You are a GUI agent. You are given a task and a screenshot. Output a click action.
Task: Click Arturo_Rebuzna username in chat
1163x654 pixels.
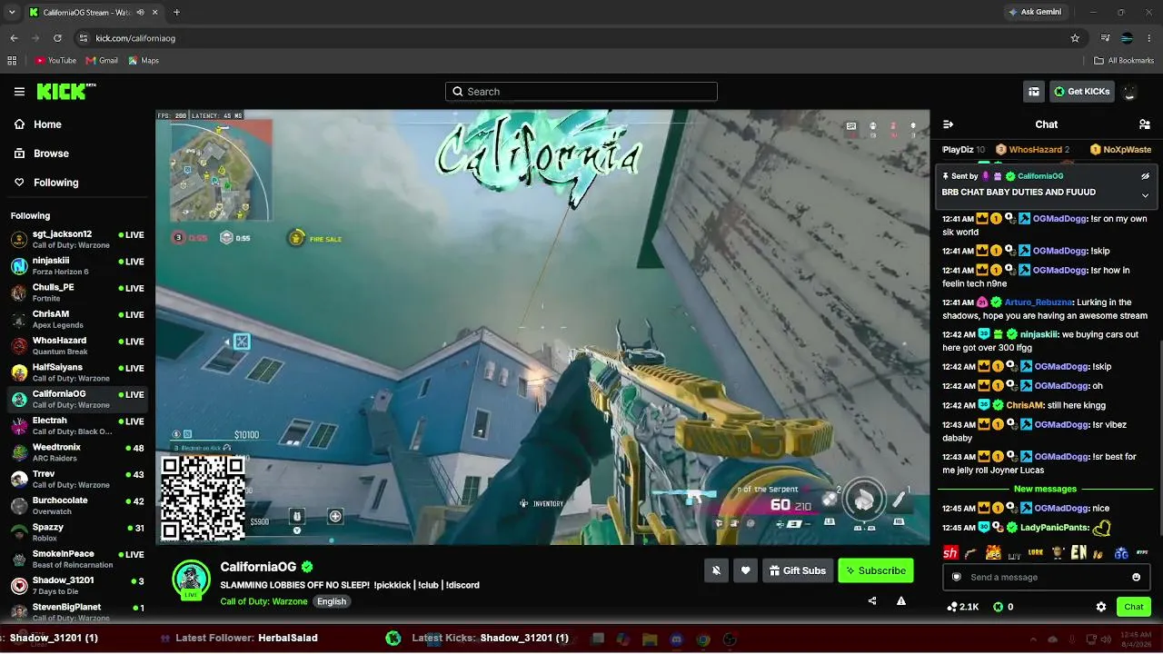coord(1039,302)
